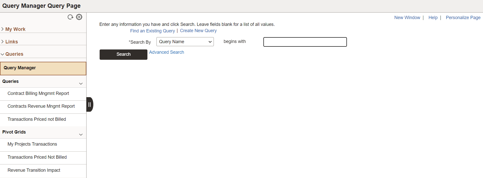This screenshot has height=178, width=483.
Task: Select Create New Query
Action: (x=198, y=31)
